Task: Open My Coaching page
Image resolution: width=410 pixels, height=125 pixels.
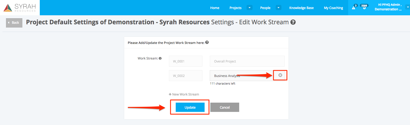Action: coord(333,8)
